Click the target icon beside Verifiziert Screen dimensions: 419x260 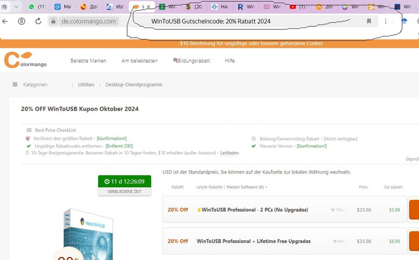click(x=28, y=139)
